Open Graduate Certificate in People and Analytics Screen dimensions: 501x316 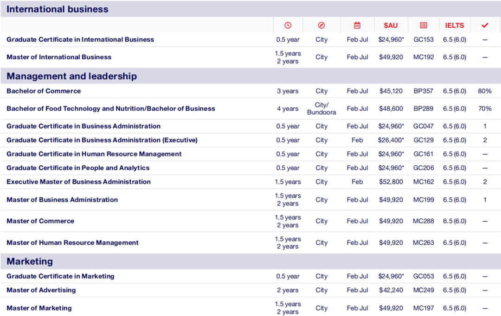point(78,168)
